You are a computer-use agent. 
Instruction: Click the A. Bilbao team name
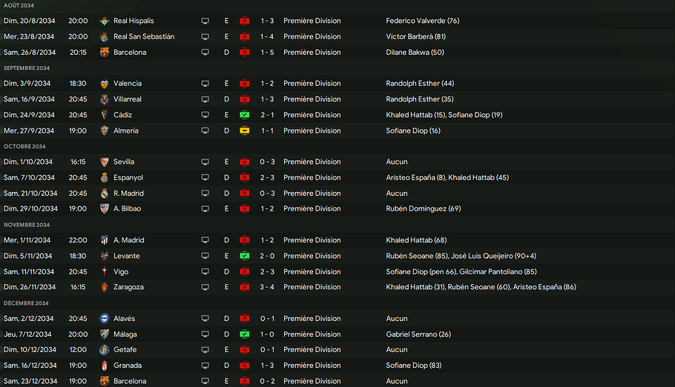point(127,209)
